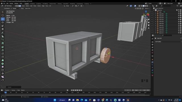
Task: Open the Render menu
Action: click(11, 3)
